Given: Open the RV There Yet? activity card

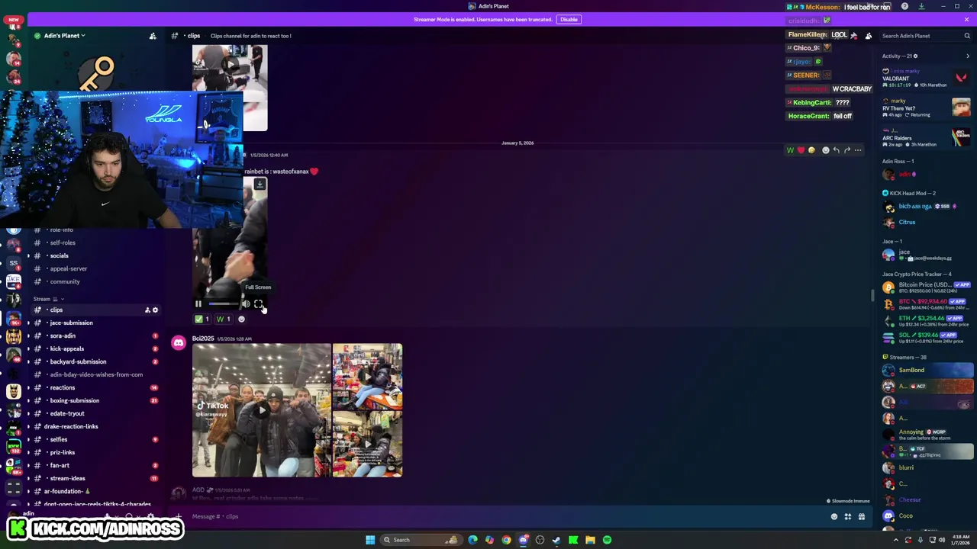Looking at the screenshot, I should pyautogui.click(x=926, y=108).
